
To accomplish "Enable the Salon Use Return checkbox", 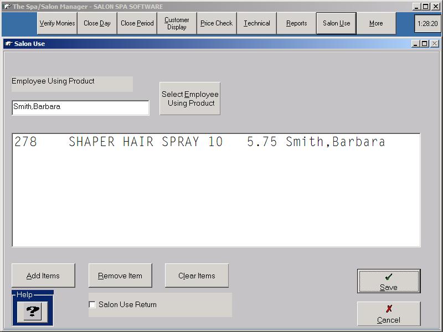I will [92, 305].
